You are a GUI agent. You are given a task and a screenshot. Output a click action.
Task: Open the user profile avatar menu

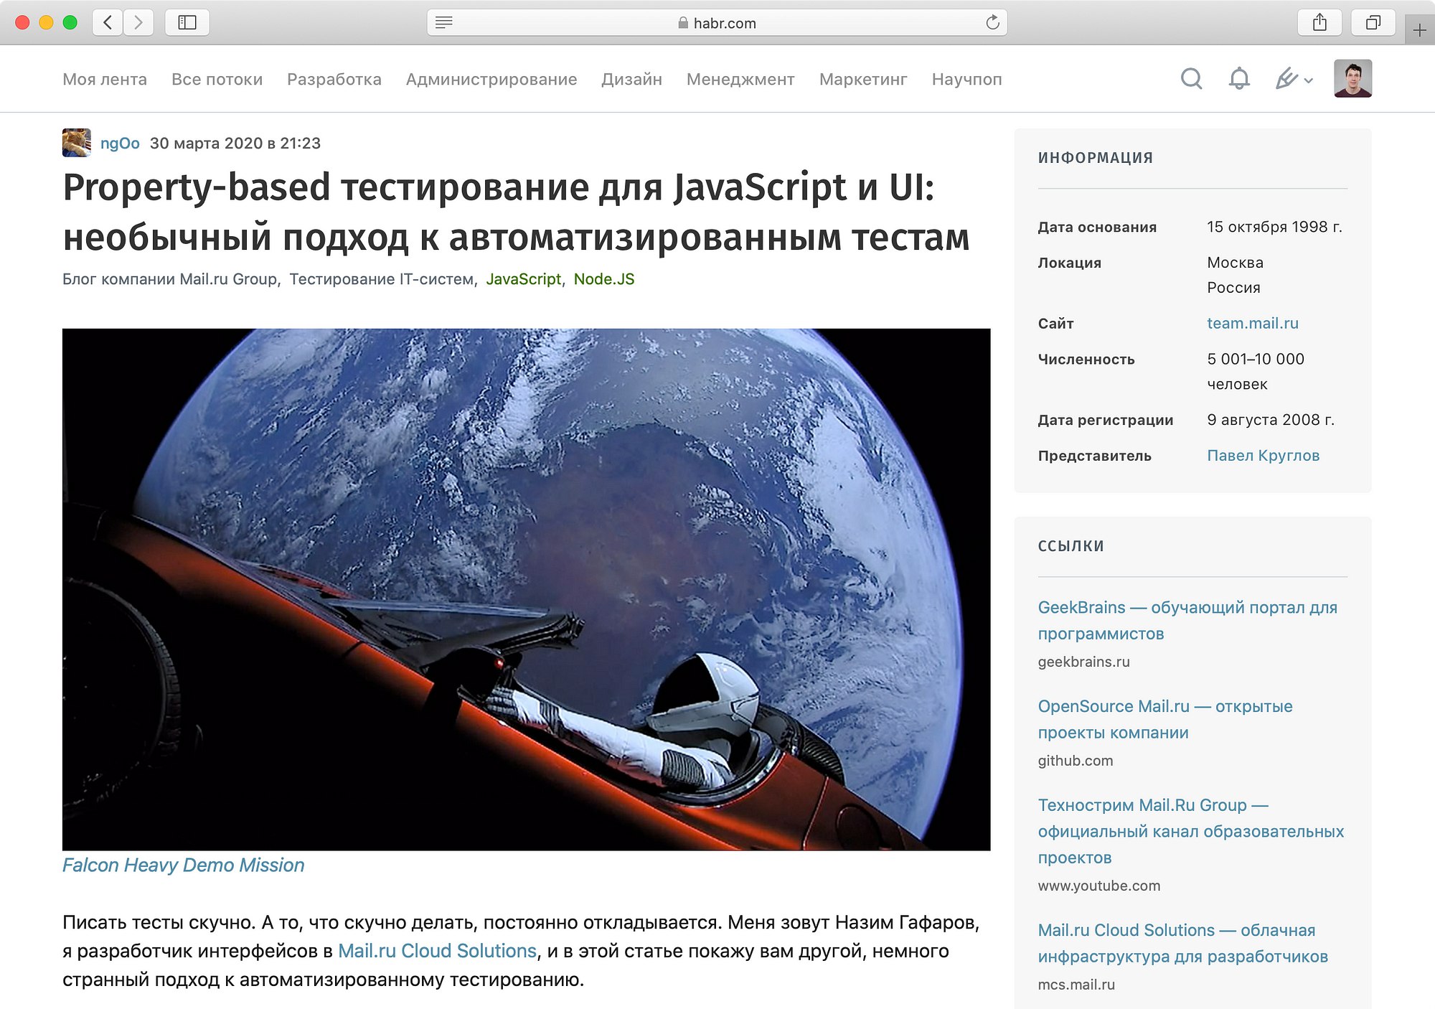[x=1352, y=78]
